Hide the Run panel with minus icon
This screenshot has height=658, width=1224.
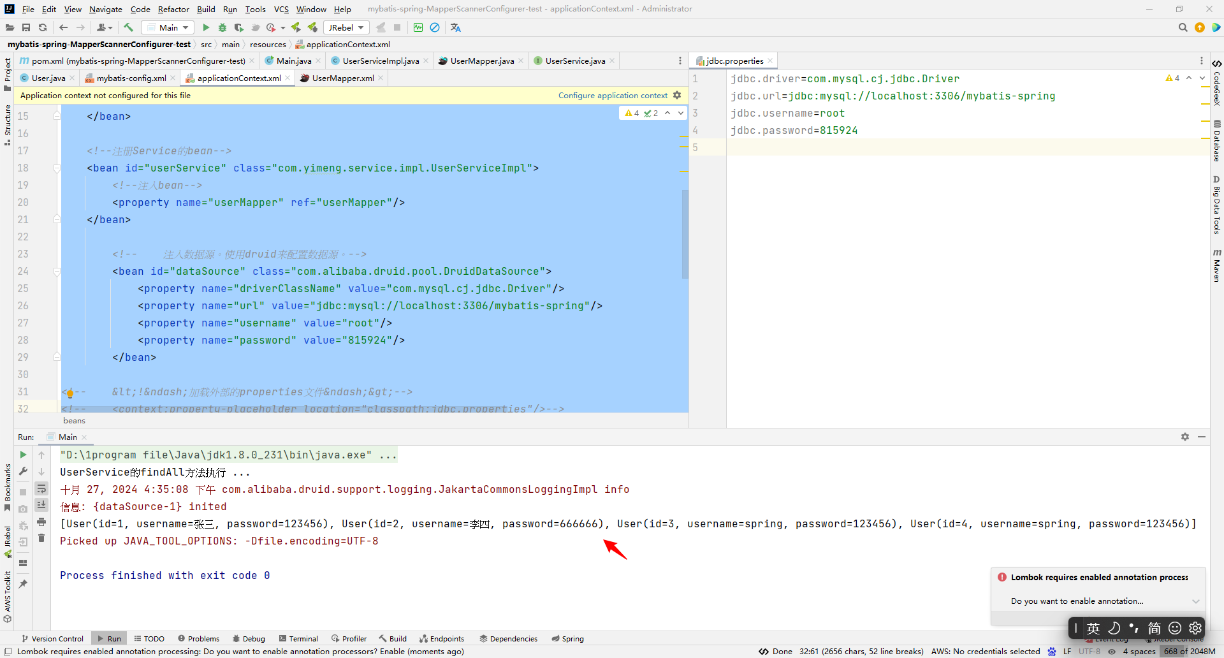point(1202,437)
